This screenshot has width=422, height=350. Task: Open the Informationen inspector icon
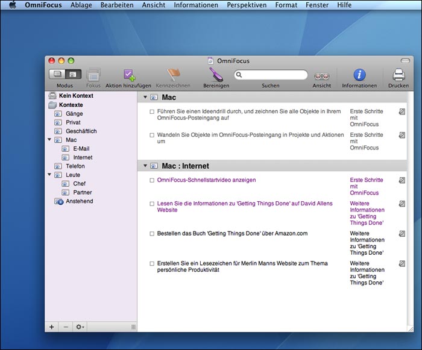pos(359,75)
